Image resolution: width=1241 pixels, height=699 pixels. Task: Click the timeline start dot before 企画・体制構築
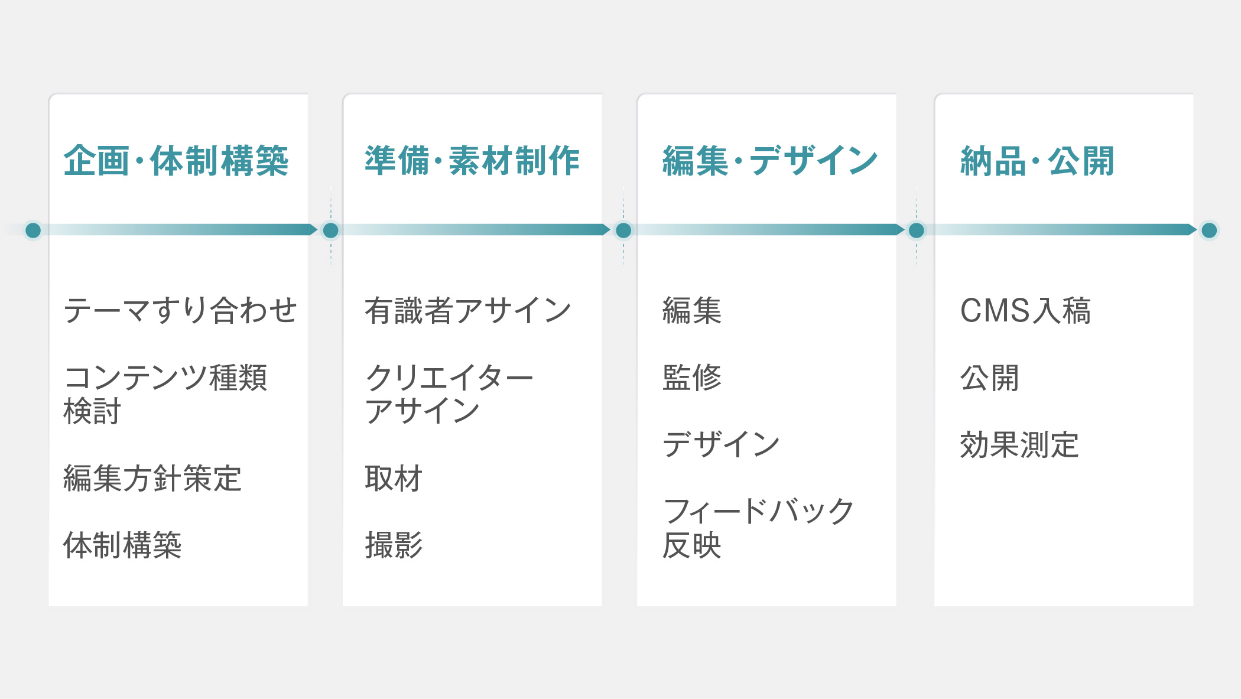pos(33,230)
